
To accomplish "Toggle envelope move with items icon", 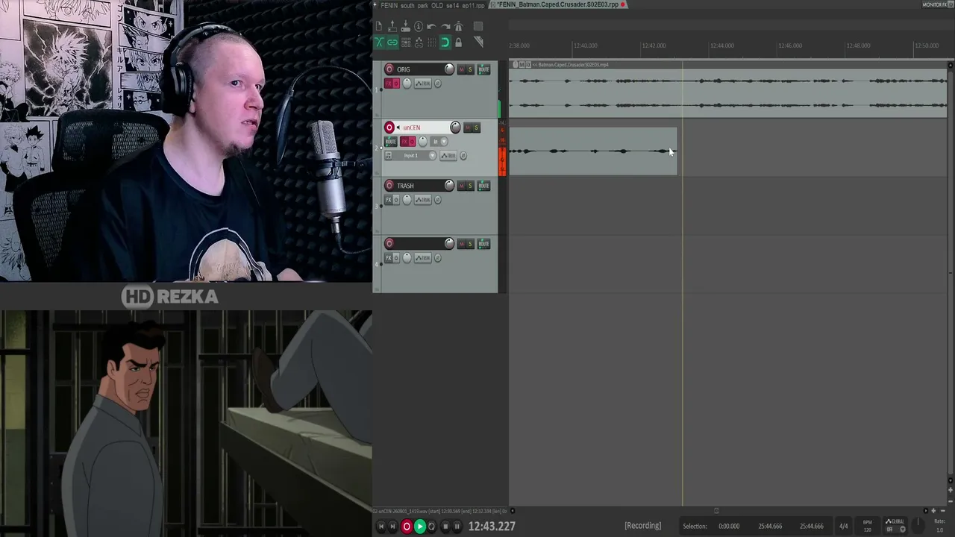I will 419,43.
